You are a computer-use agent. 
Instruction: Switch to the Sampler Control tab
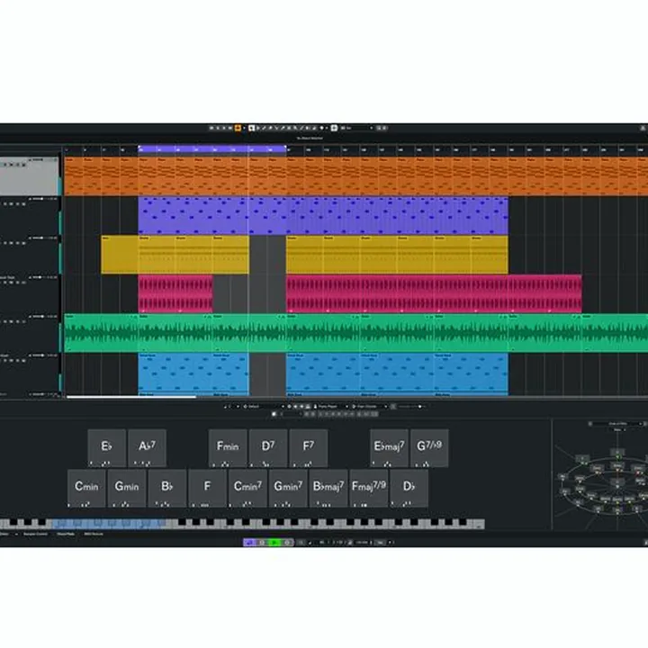point(35,535)
